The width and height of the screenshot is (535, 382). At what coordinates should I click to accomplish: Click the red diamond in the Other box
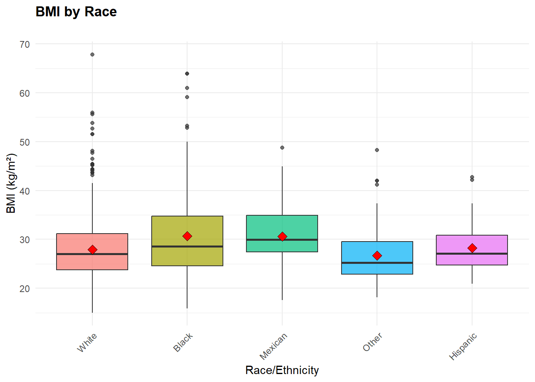click(x=377, y=255)
